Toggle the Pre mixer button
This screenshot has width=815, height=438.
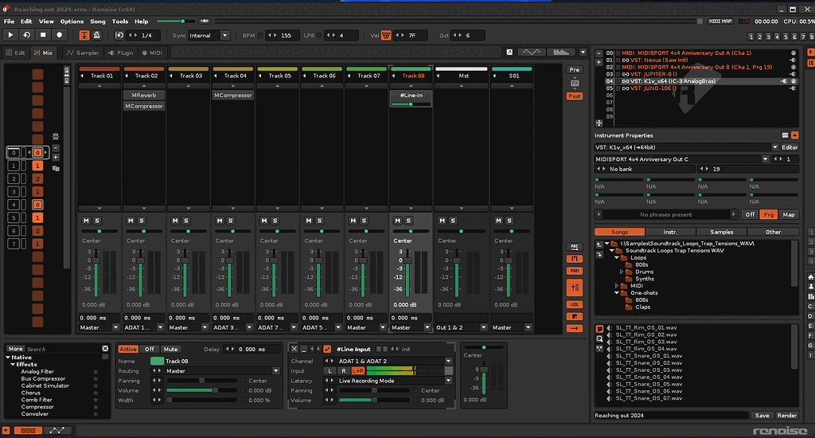click(575, 70)
